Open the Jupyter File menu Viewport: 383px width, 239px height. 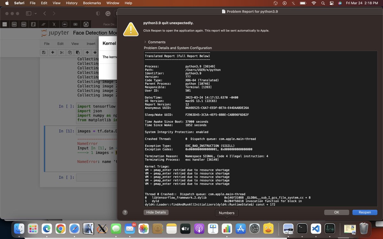[x=47, y=44]
